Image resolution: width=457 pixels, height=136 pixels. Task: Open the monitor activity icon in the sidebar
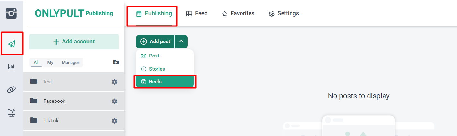12,112
